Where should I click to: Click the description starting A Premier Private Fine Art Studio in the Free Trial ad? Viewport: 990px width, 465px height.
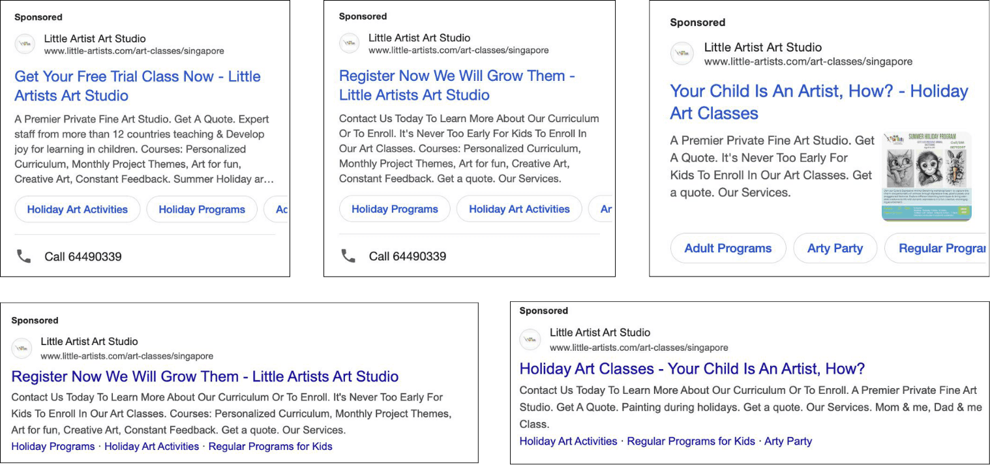click(144, 149)
